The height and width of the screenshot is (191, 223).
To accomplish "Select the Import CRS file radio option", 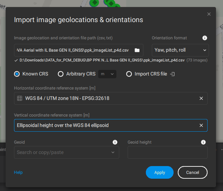I will [x=129, y=74].
